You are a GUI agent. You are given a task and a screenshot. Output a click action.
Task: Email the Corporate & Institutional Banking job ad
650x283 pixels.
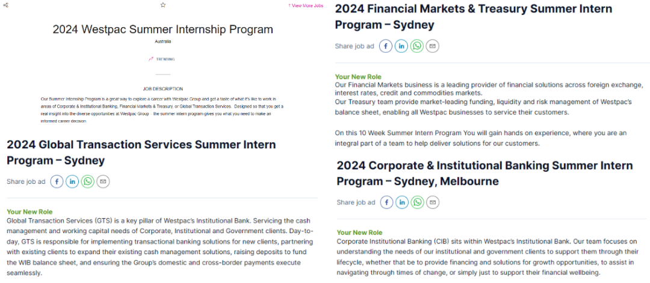pos(433,202)
